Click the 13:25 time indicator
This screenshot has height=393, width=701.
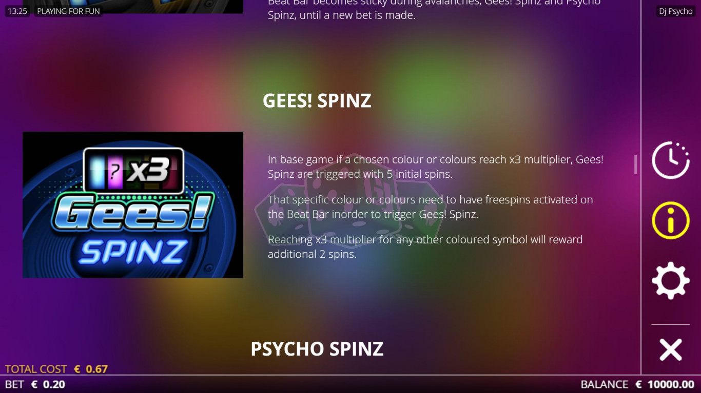[17, 11]
